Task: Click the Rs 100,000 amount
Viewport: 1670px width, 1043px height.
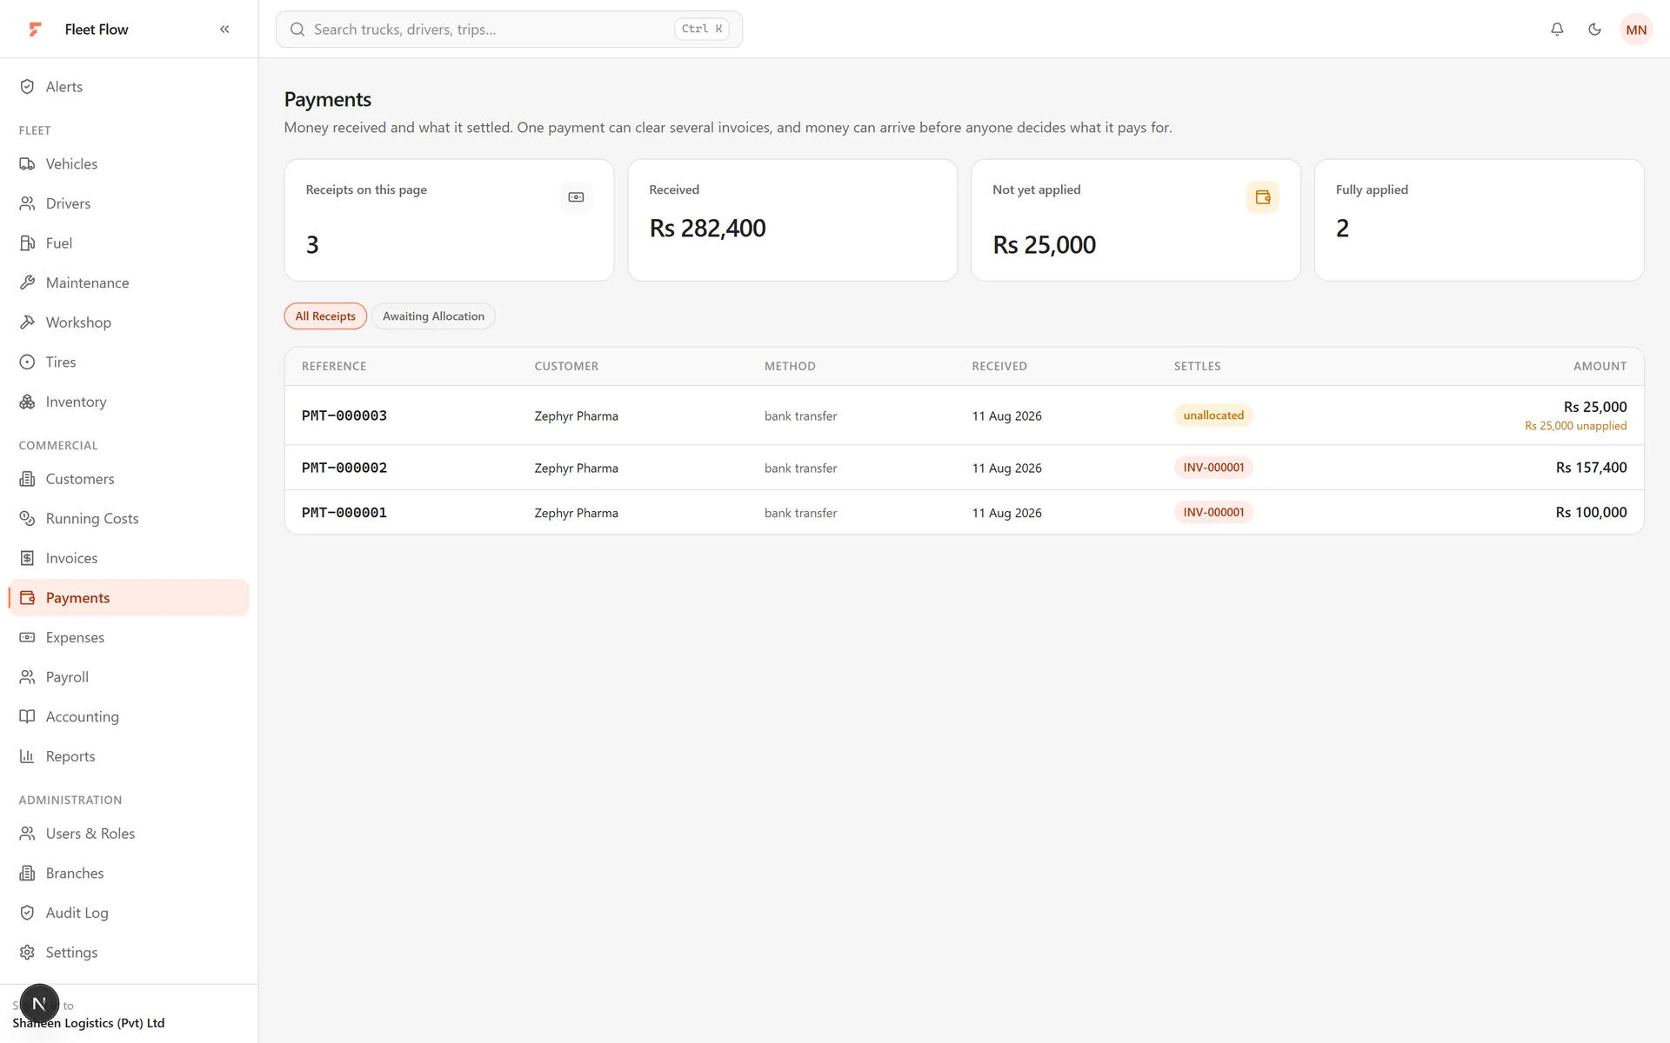Action: tap(1591, 513)
